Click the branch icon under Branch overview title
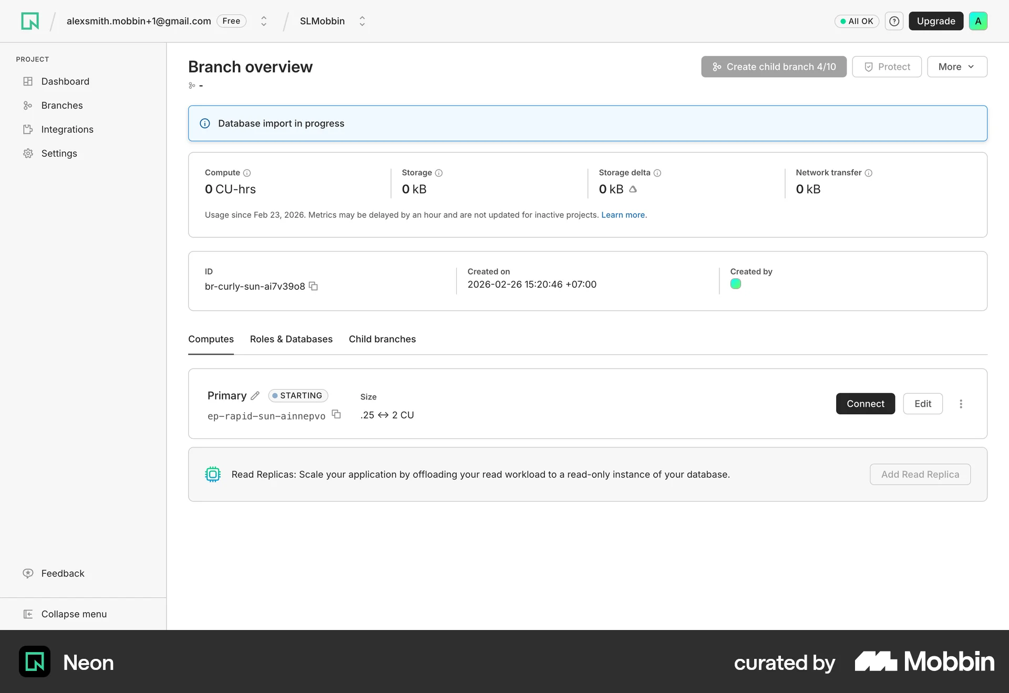Screen dimensions: 1009x693 pos(192,86)
